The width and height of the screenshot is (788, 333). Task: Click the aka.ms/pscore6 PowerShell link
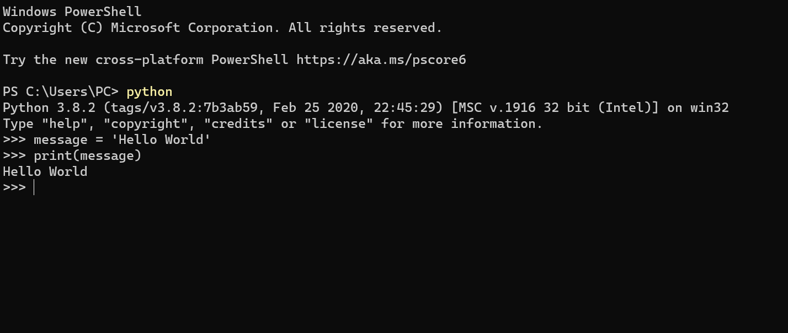381,60
